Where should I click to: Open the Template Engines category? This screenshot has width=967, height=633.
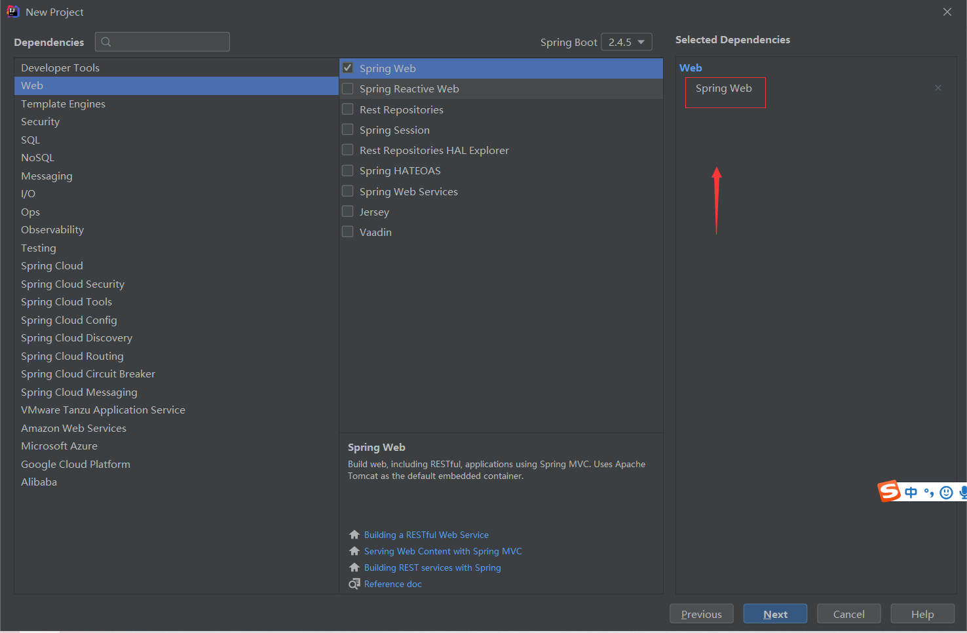coord(176,104)
